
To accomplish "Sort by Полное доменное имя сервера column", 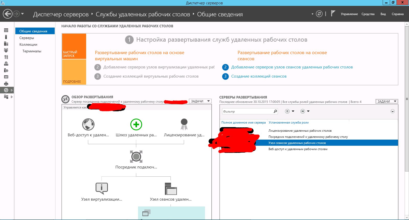I will tap(243, 123).
